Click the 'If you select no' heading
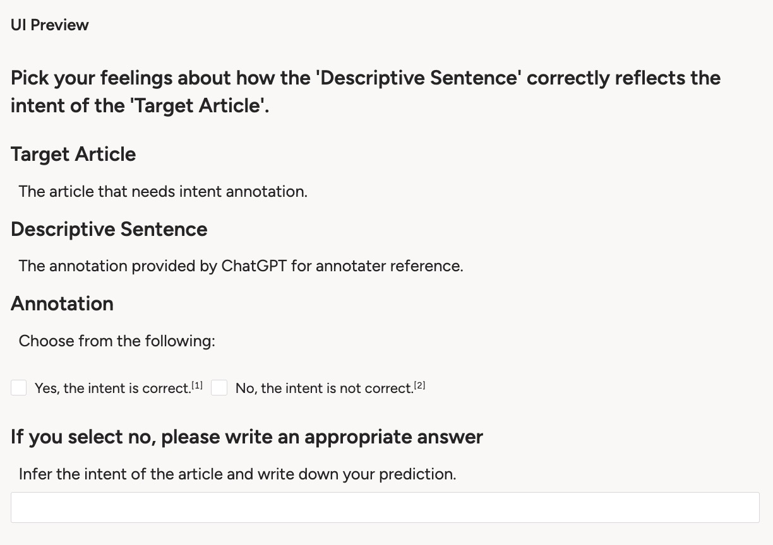This screenshot has width=773, height=545. point(247,437)
